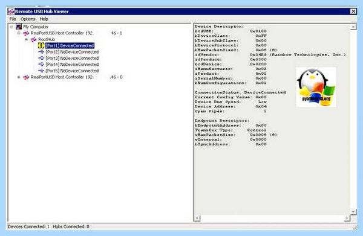Click the ConnectionStatus: DeviceConnected line
The width and height of the screenshot is (363, 236).
pyautogui.click(x=240, y=92)
